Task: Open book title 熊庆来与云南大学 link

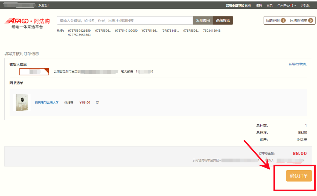Action: (x=47, y=102)
